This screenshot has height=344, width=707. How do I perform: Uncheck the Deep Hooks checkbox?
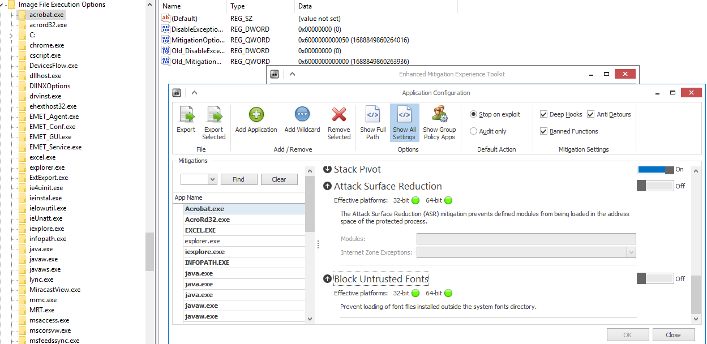click(x=544, y=114)
